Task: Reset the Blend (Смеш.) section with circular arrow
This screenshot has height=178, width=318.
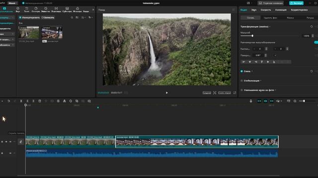Action: (312, 71)
